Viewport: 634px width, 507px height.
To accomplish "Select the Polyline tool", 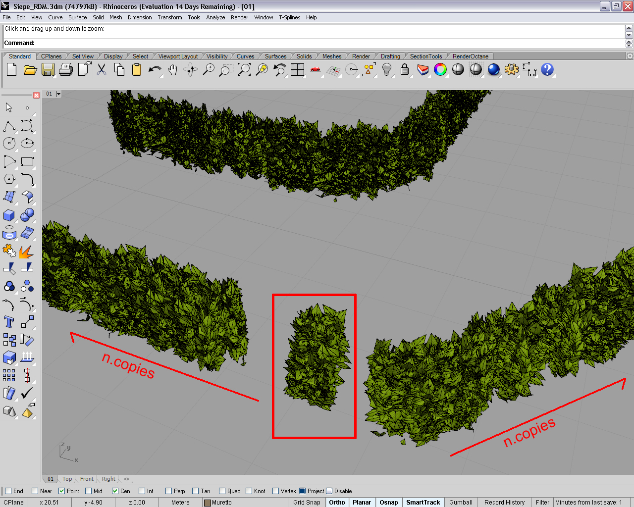I will 9,126.
